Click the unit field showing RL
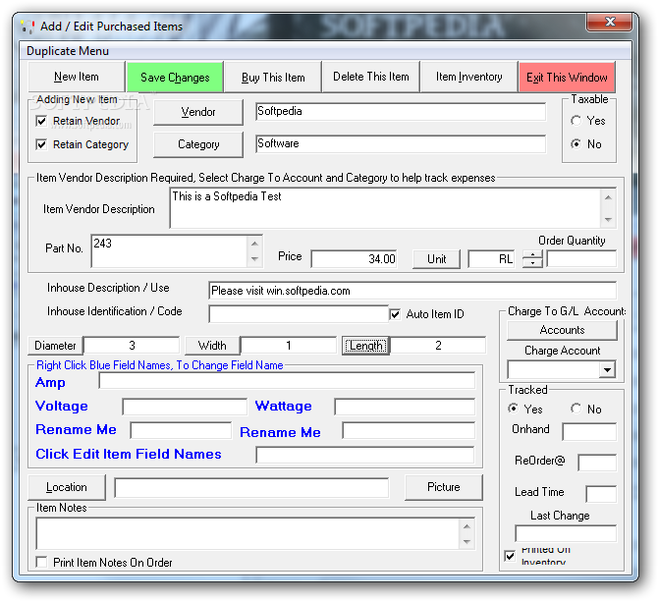659x602 pixels. pyautogui.click(x=492, y=259)
